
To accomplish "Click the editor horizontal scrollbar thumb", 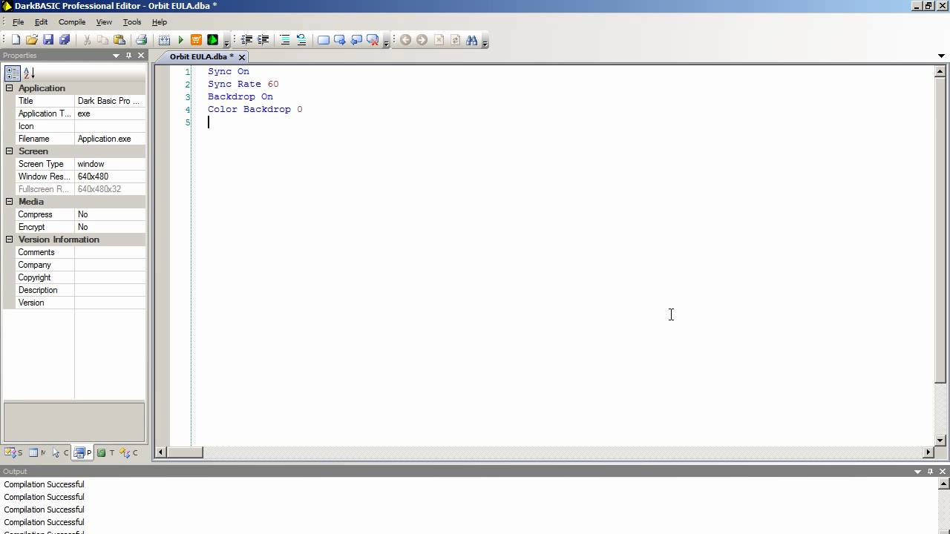I will point(185,452).
